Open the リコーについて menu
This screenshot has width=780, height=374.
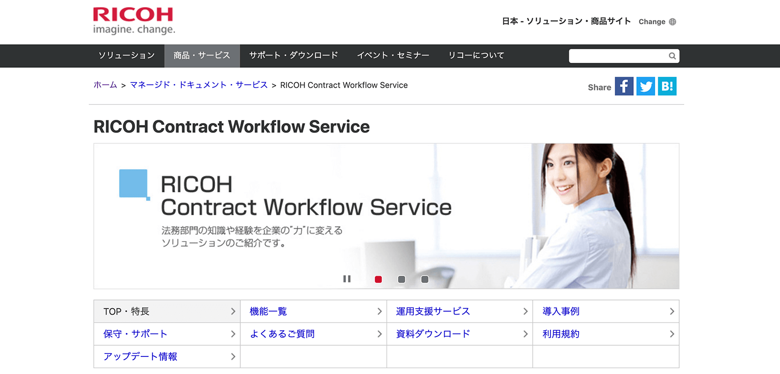tap(476, 56)
